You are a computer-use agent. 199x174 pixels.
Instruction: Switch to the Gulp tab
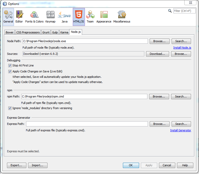55,32
